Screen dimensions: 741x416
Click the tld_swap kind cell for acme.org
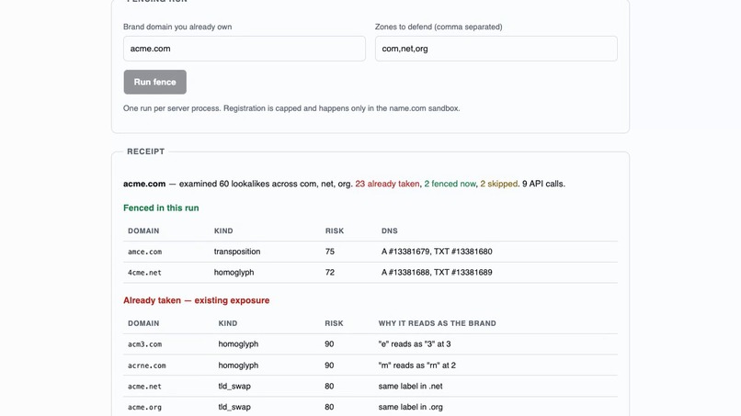tap(234, 407)
